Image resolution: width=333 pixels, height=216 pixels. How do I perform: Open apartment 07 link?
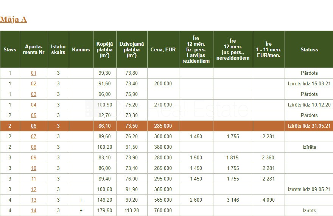34,137
